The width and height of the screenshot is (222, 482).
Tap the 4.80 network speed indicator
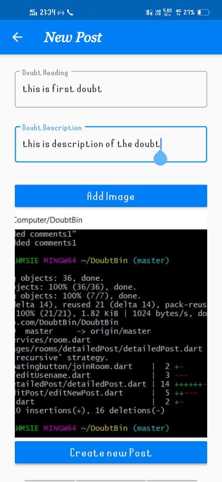coord(167,13)
